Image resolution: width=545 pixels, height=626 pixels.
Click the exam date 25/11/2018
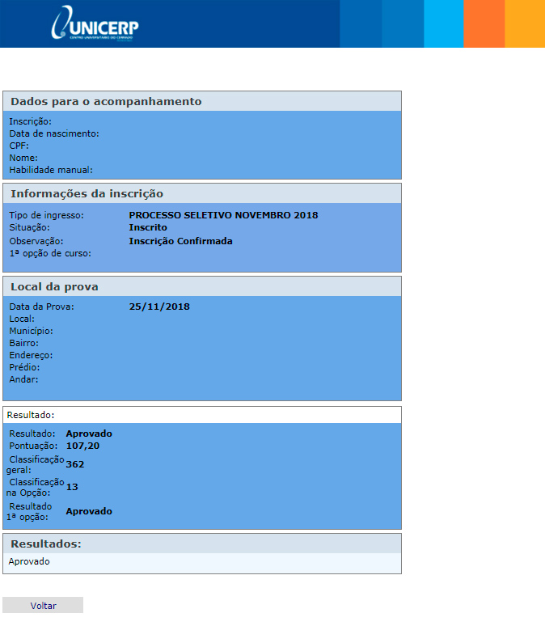point(159,307)
